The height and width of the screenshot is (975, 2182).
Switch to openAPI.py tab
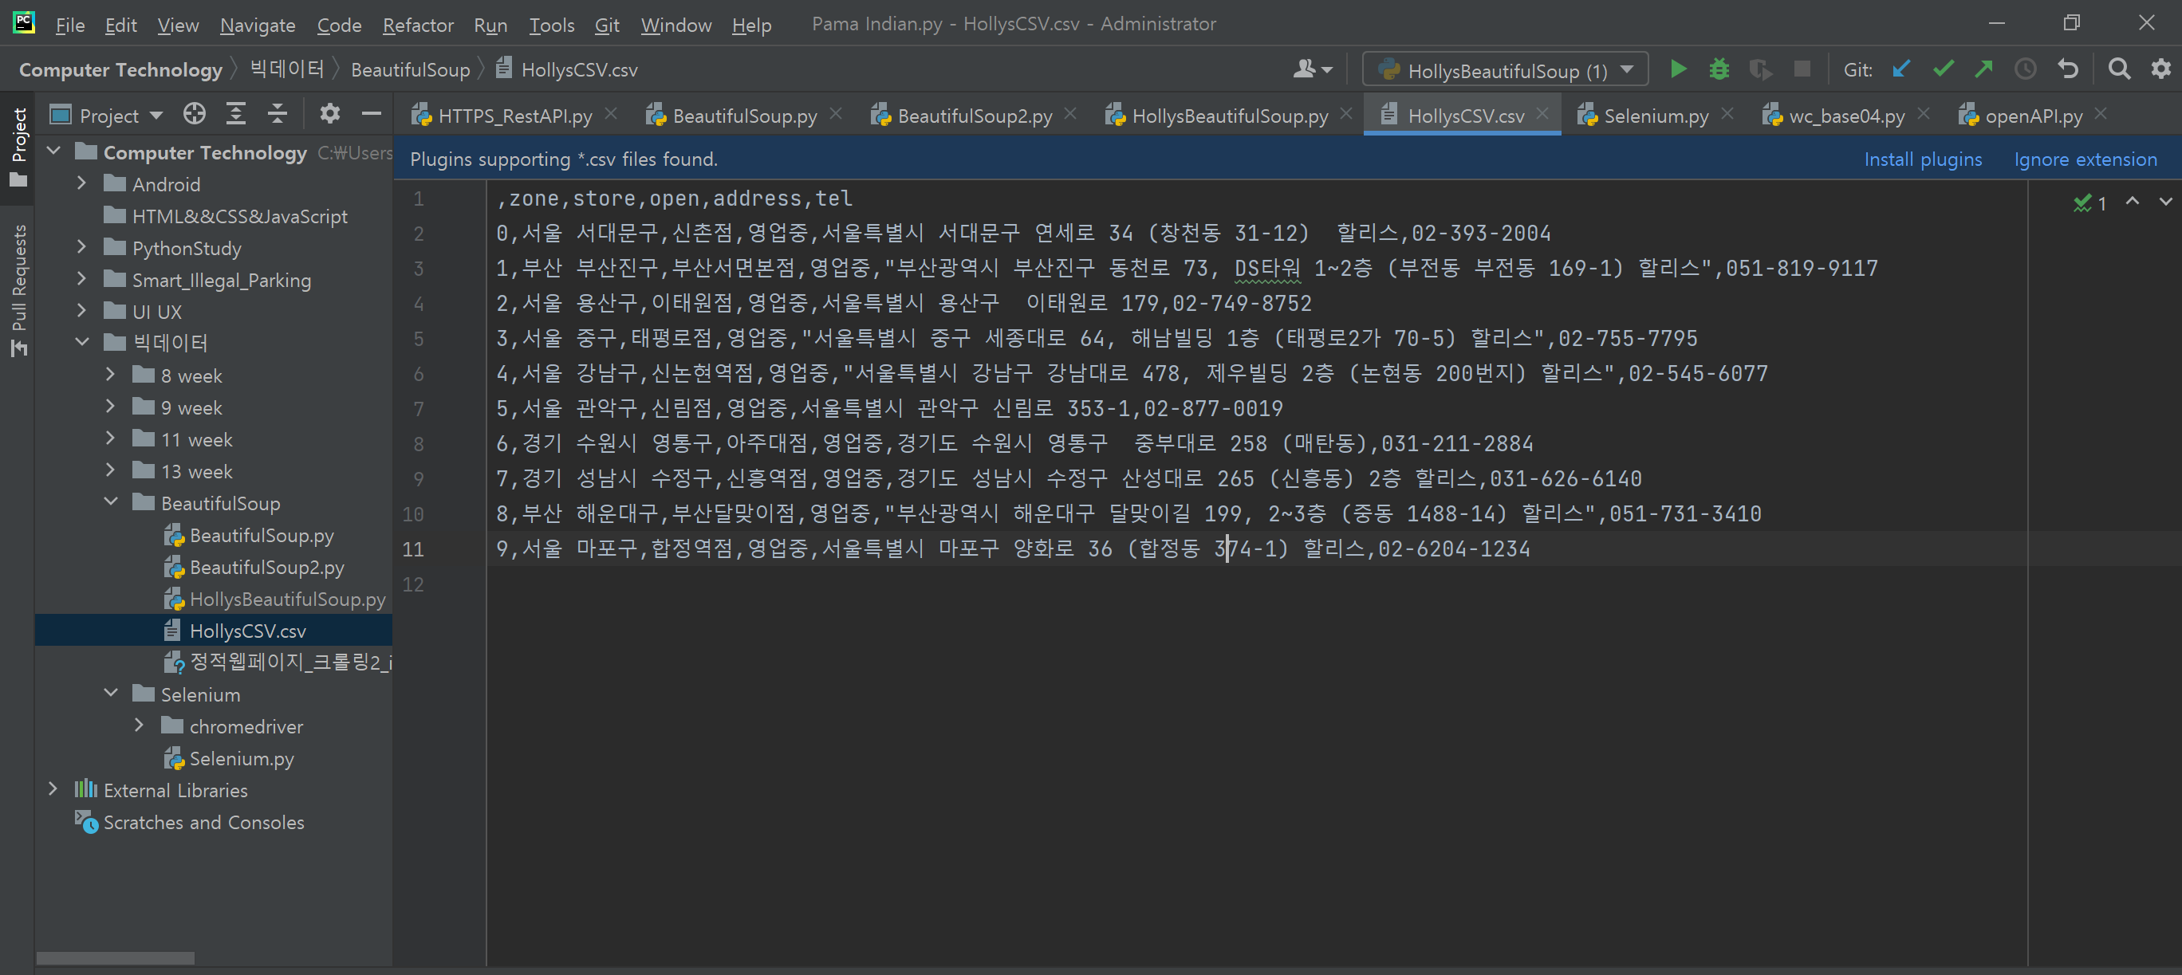pos(2032,116)
